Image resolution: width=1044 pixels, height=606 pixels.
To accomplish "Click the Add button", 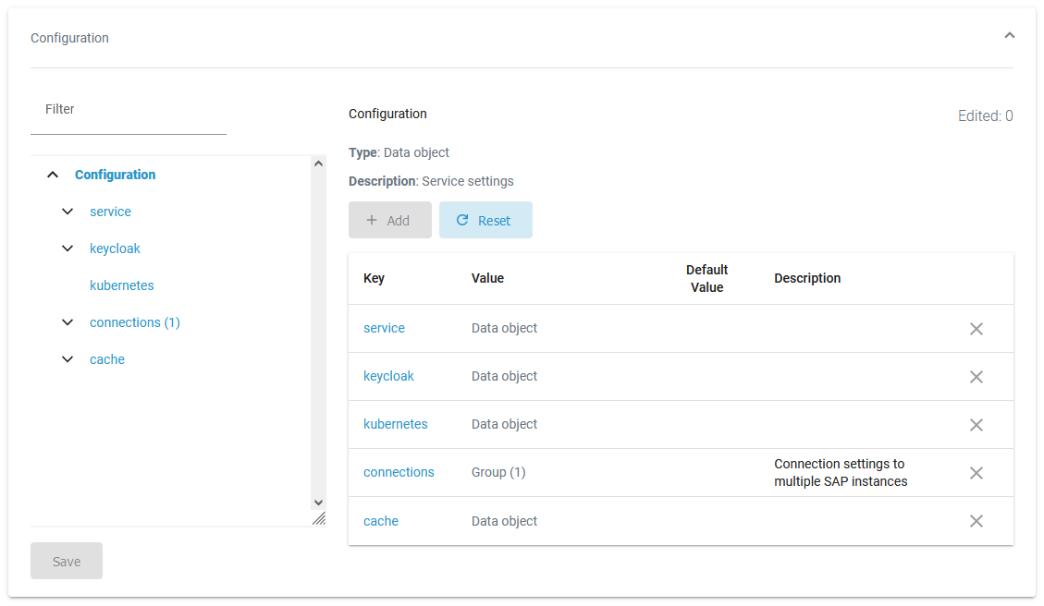I will click(x=389, y=221).
